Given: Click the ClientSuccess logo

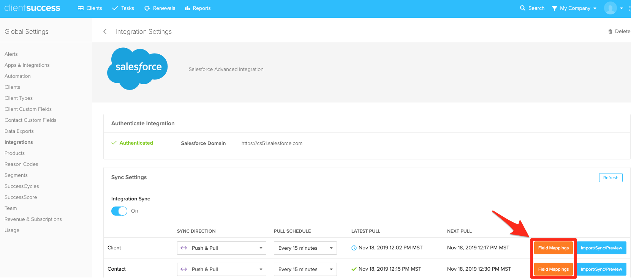Looking at the screenshot, I should [32, 8].
